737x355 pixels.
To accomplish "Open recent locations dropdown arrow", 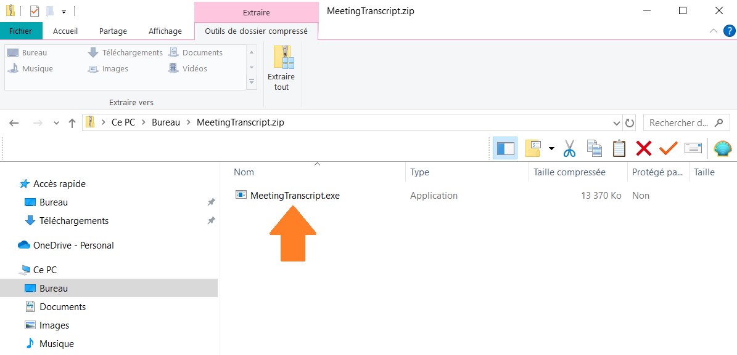I will (x=56, y=123).
